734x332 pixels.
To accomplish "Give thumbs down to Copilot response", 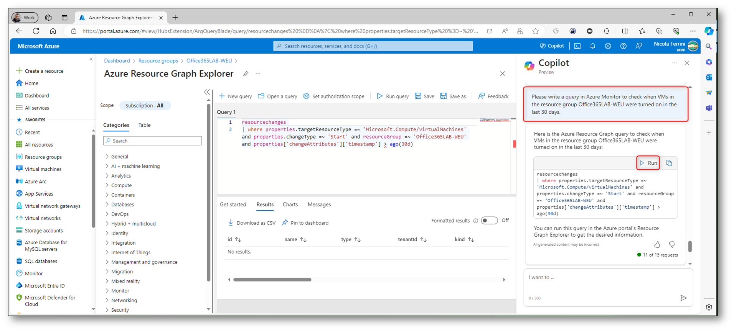I will 672,244.
